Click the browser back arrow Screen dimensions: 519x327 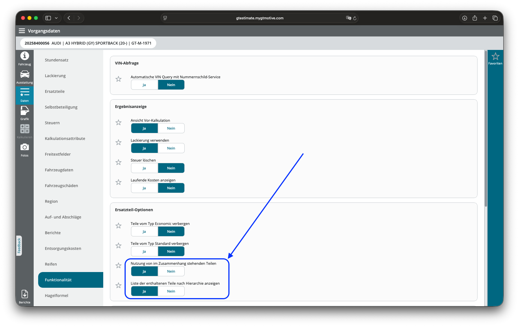coord(69,18)
